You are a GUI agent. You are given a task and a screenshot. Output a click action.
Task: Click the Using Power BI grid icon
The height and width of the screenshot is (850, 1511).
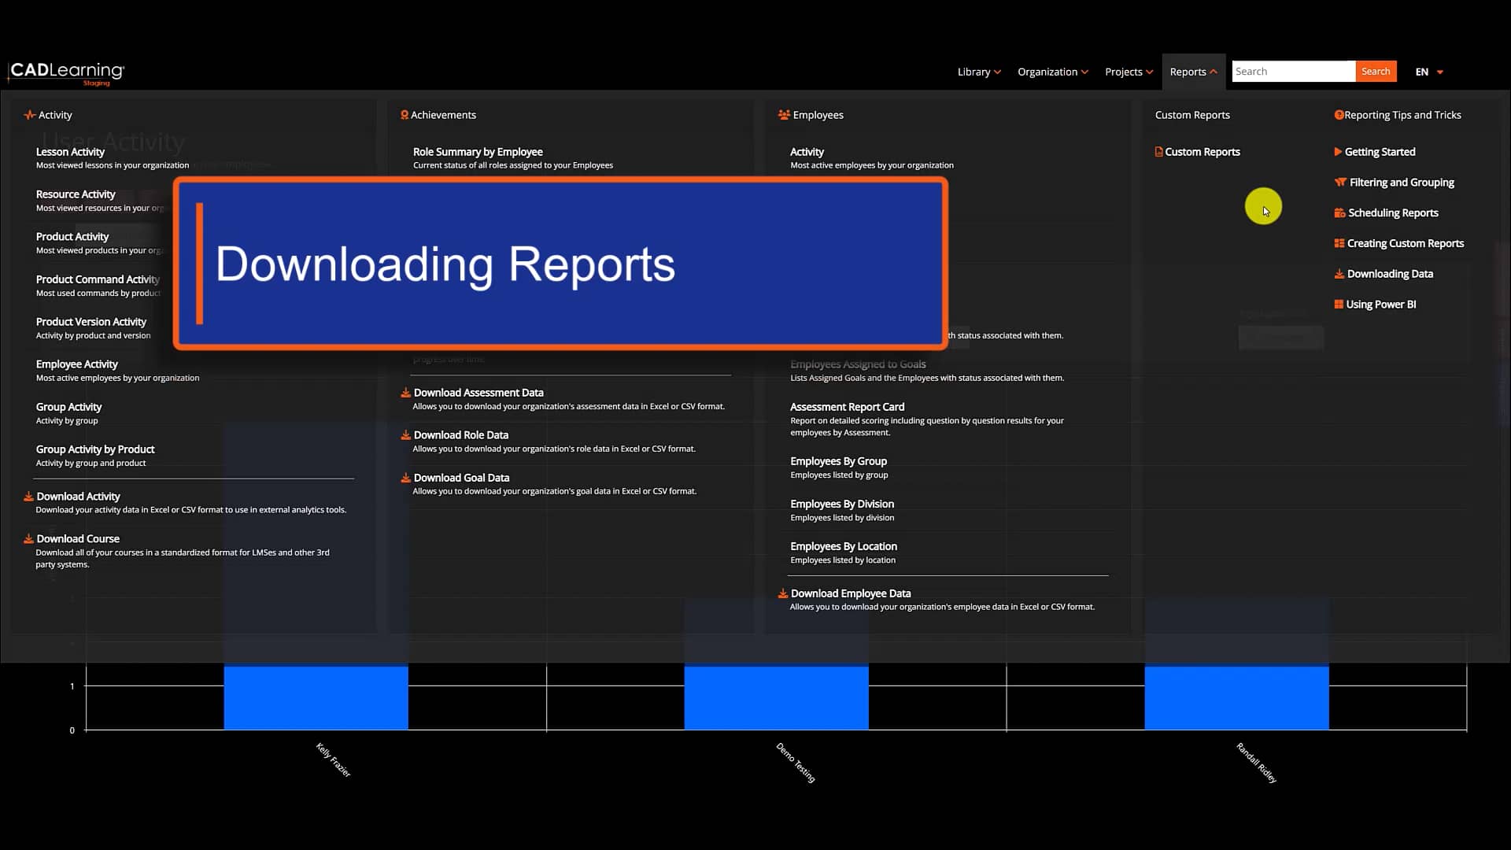[x=1339, y=304]
